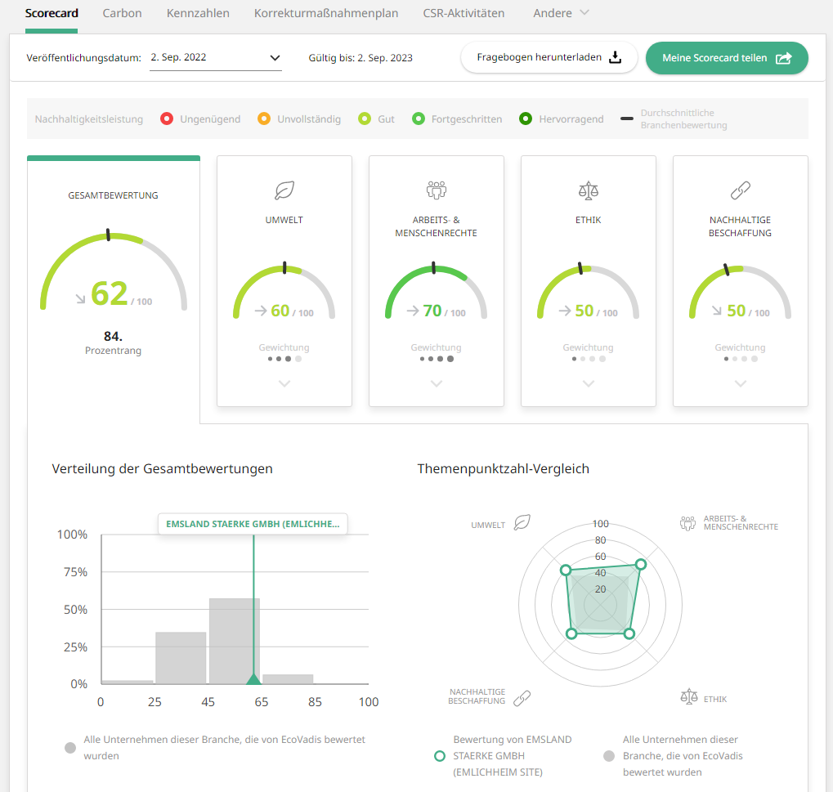Viewport: 833px width, 792px height.
Task: Click the leaf icon on Umwelt card
Action: (x=284, y=190)
